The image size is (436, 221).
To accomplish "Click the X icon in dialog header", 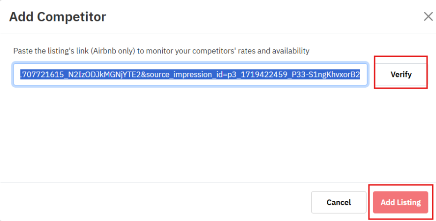I will point(428,17).
